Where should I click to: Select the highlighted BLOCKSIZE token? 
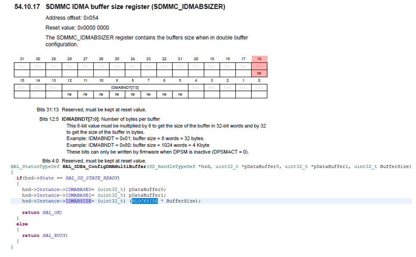[x=144, y=201]
